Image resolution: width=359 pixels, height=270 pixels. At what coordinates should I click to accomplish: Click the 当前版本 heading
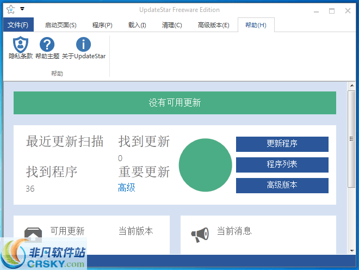pos(135,231)
